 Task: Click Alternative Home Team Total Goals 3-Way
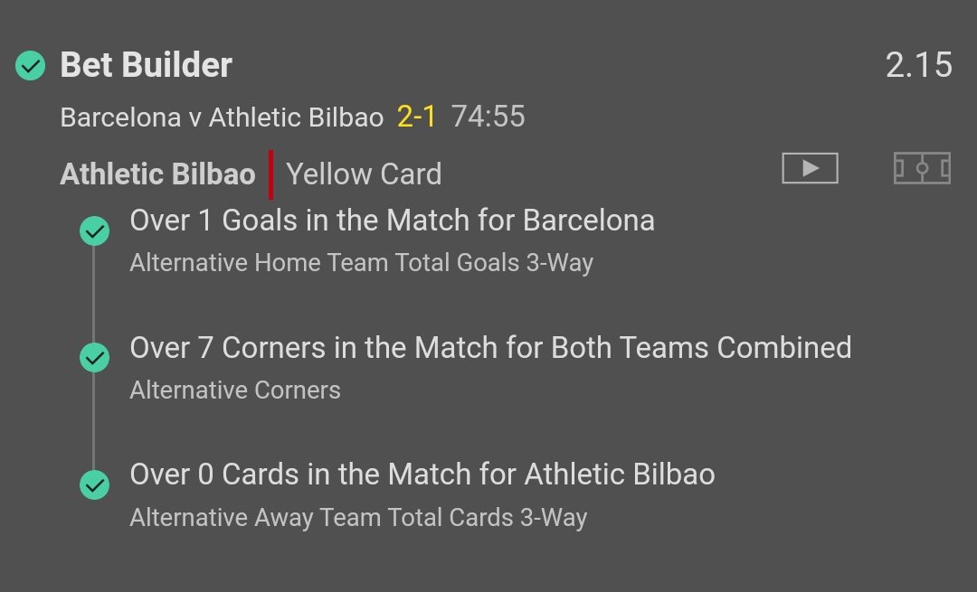click(361, 263)
